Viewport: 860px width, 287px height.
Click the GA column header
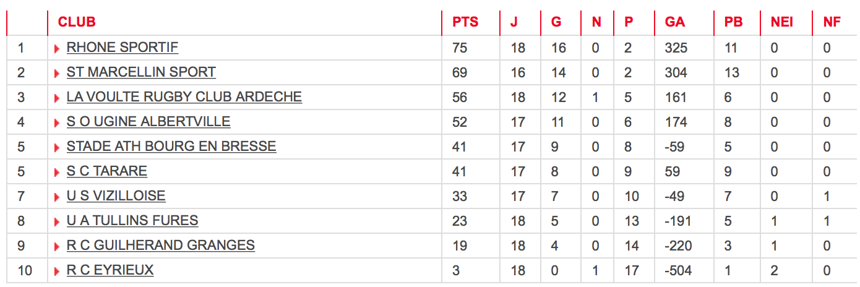coord(675,22)
